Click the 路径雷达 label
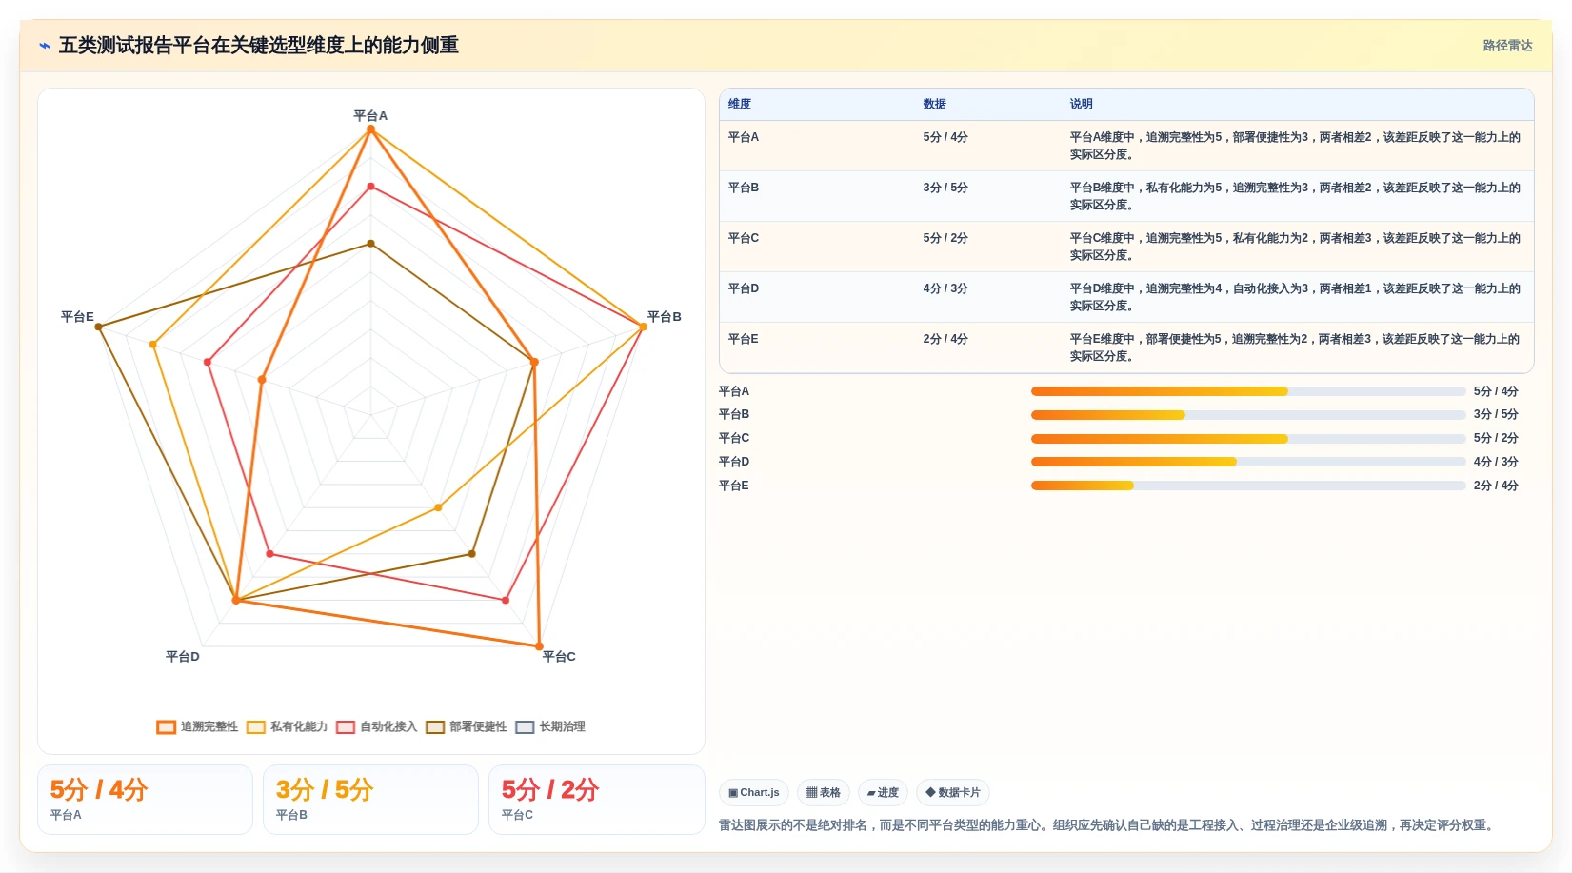 (x=1507, y=46)
